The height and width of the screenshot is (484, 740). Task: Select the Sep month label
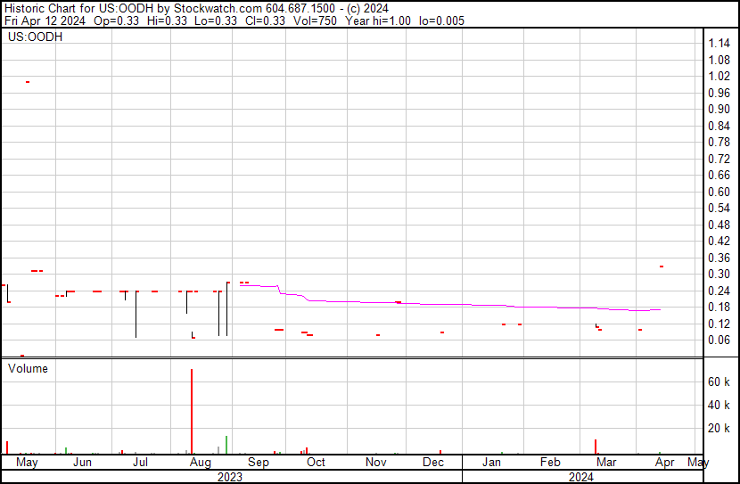[x=258, y=463]
